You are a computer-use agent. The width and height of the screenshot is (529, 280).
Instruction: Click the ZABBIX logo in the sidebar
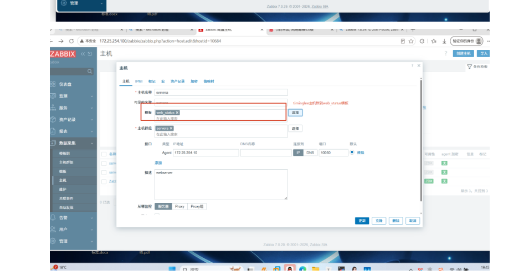click(63, 54)
